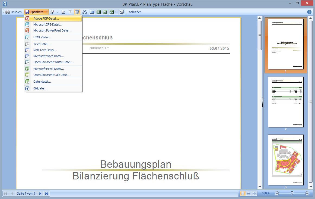Click the page setup icon
The width and height of the screenshot is (315, 199).
tap(63, 12)
